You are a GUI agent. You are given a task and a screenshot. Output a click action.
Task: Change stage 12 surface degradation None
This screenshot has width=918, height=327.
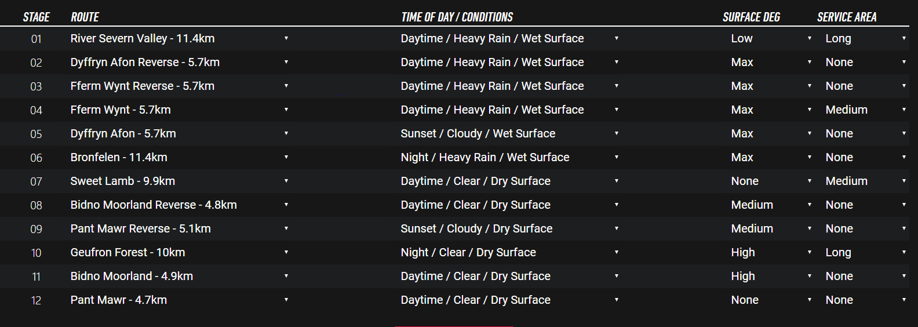pyautogui.click(x=771, y=300)
